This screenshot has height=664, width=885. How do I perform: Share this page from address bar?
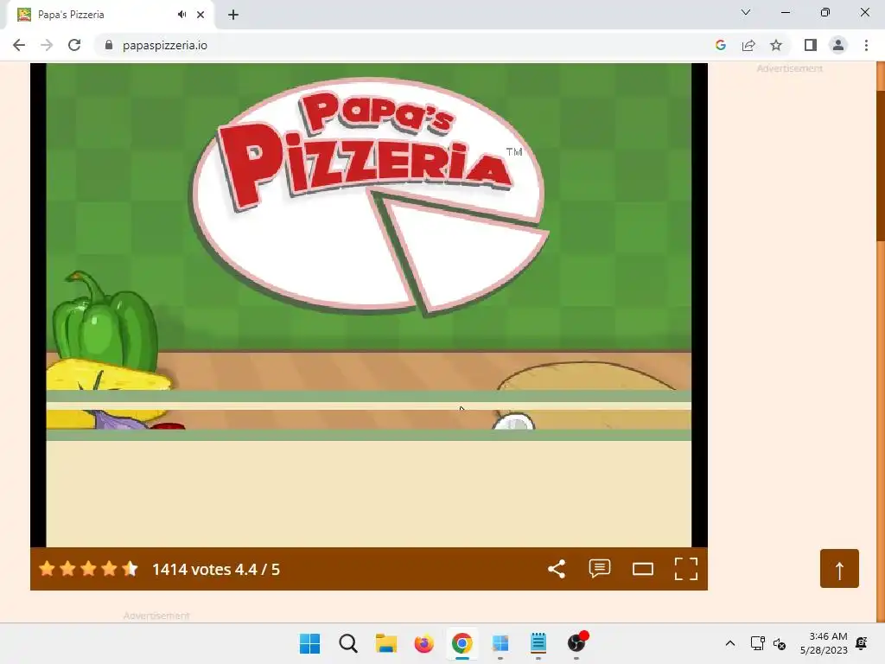tap(748, 45)
